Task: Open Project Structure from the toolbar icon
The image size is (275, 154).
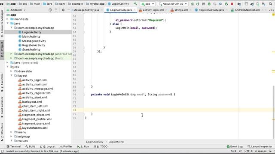Action: coord(239,4)
